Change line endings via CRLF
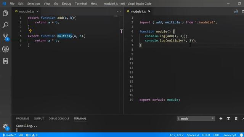The image size is (244, 137). coord(217,135)
